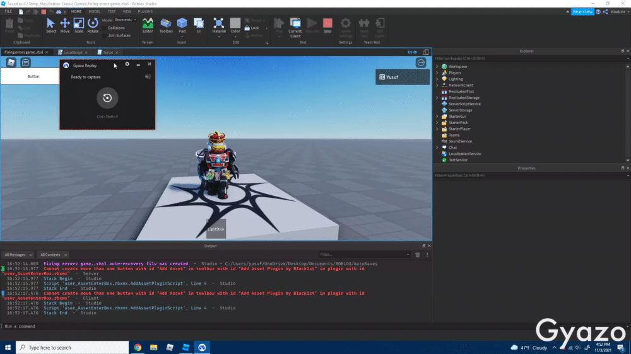Expand the StarterPlayer node
631x354 pixels.
pyautogui.click(x=437, y=129)
